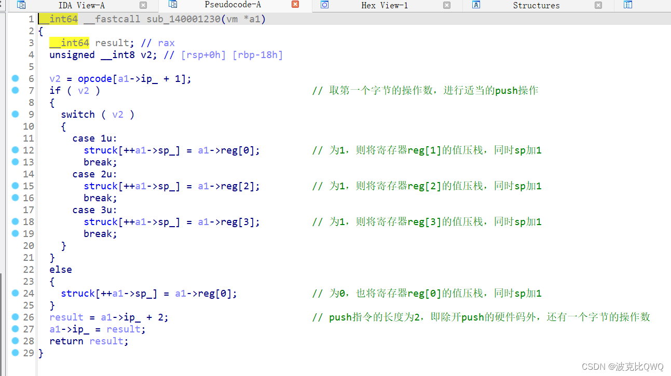The image size is (671, 376).
Task: Click 'switch ( v2 )' statement
Action: point(98,115)
